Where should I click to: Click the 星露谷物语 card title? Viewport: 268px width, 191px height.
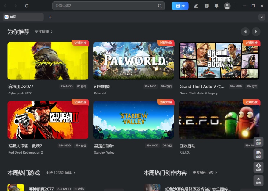pyautogui.click(x=104, y=146)
